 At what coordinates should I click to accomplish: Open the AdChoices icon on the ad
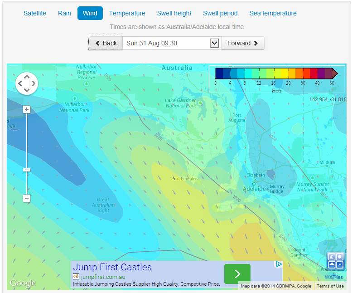pyautogui.click(x=280, y=264)
